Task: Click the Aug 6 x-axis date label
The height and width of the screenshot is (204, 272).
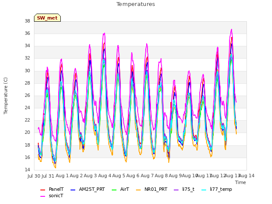Action: click(133, 176)
